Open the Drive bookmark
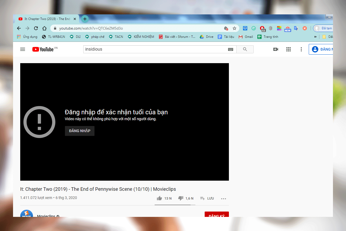This screenshot has width=346, height=231. coord(207,37)
